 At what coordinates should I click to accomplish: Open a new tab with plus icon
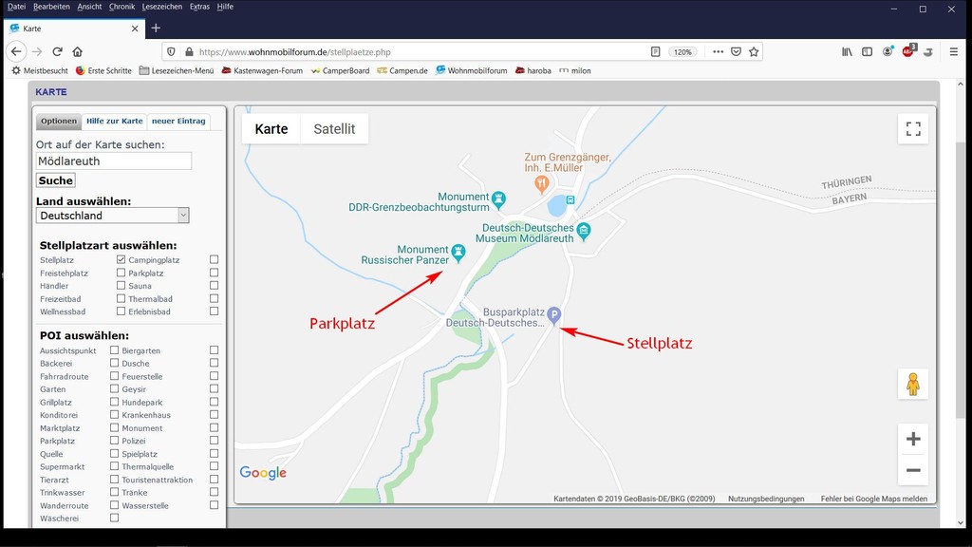click(156, 28)
